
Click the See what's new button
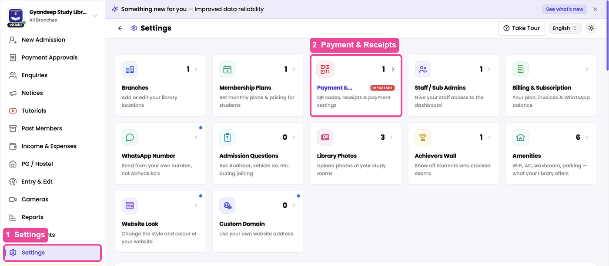coord(565,9)
